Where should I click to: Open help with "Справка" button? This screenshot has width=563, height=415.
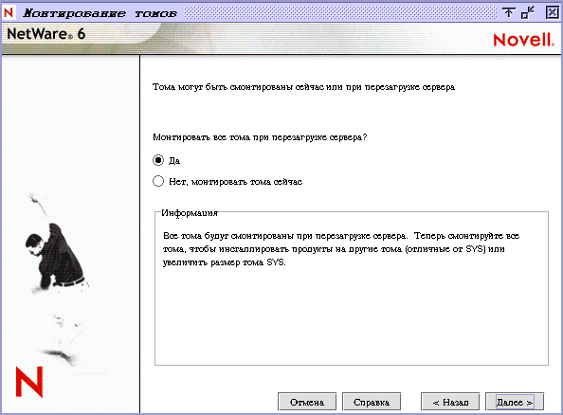pyautogui.click(x=372, y=402)
